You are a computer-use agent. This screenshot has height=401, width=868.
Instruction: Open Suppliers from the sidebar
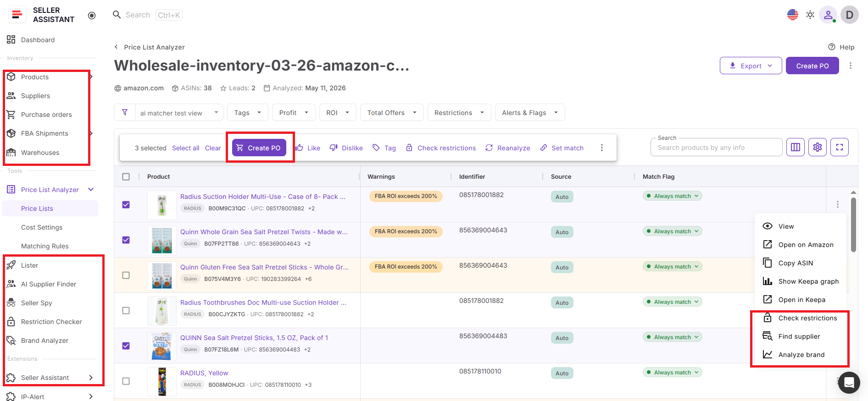[35, 96]
